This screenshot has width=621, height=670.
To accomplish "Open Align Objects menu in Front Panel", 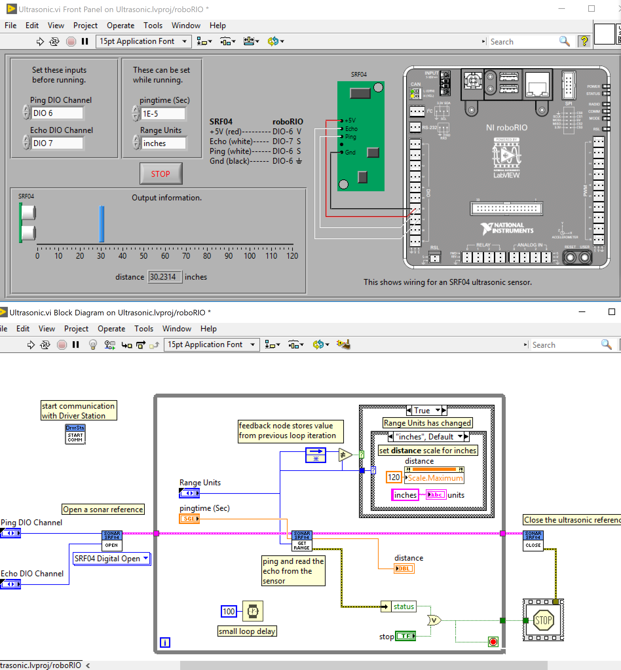I will point(204,41).
